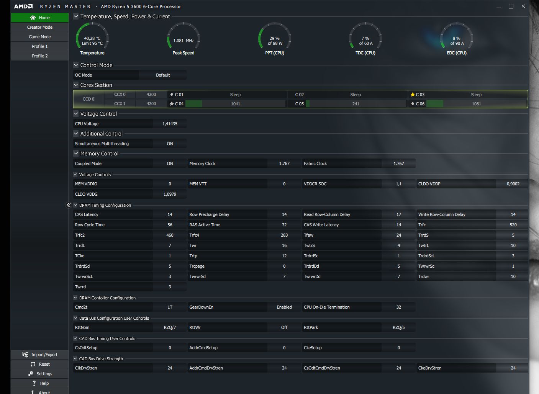Click OC Mode Default value
Image resolution: width=539 pixels, height=394 pixels.
coord(163,75)
